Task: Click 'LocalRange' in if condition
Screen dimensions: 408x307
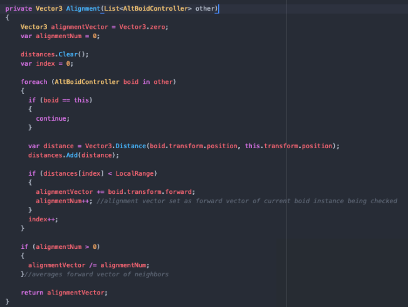Action: click(x=135, y=173)
